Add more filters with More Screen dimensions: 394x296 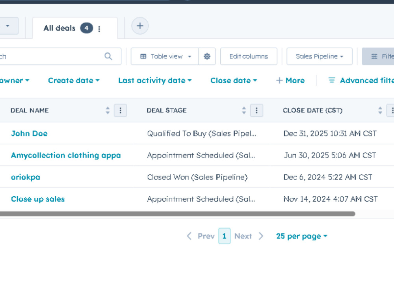point(290,81)
